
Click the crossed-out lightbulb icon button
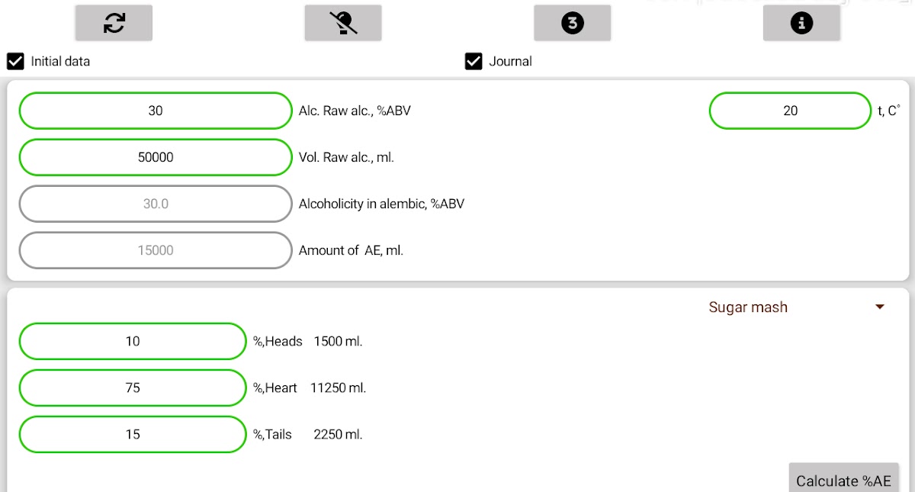[343, 23]
